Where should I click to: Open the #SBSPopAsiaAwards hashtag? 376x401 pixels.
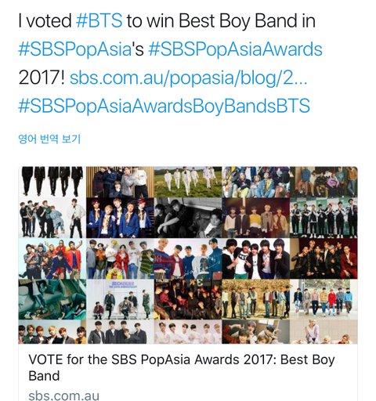pyautogui.click(x=235, y=49)
